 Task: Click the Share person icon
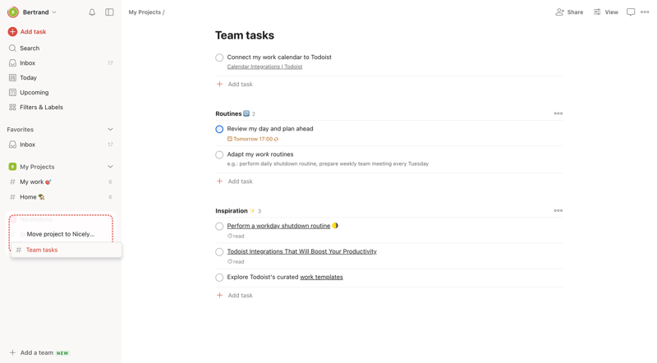tap(559, 12)
